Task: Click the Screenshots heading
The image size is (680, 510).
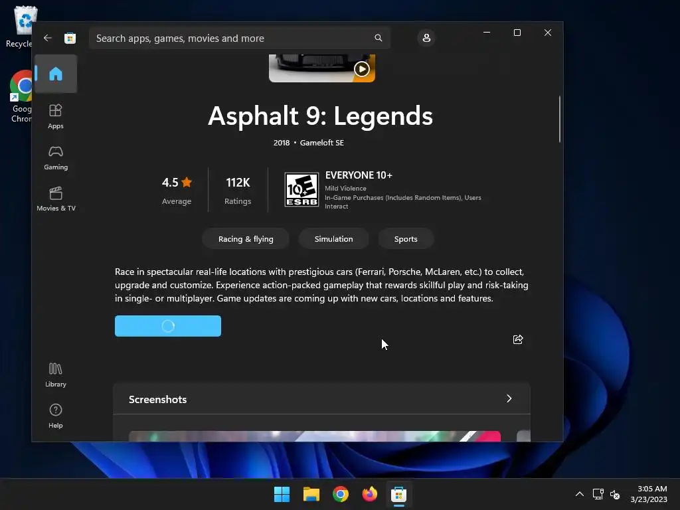Action: pos(158,399)
